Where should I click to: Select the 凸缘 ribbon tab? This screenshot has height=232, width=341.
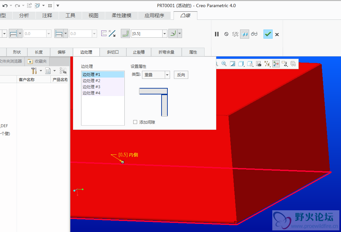pyautogui.click(x=185, y=16)
